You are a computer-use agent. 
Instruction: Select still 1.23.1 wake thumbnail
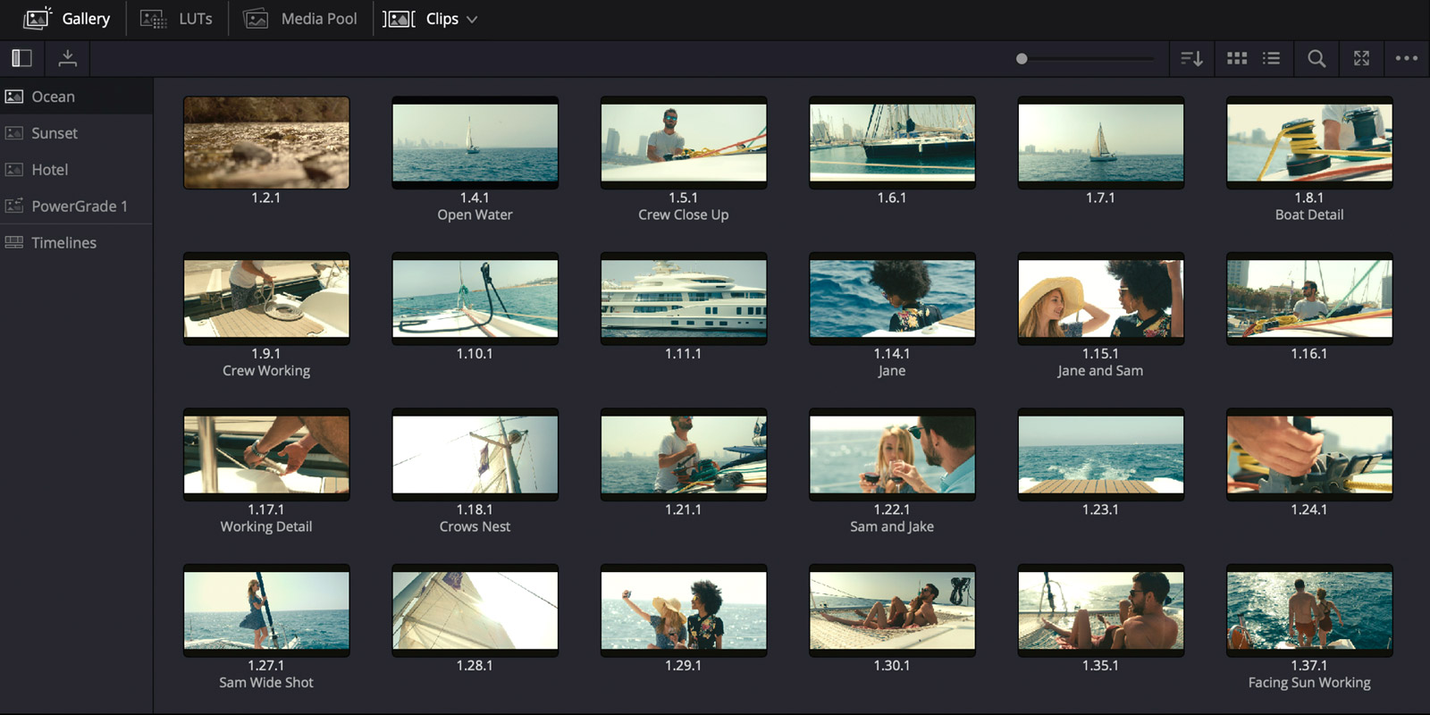pos(1101,455)
